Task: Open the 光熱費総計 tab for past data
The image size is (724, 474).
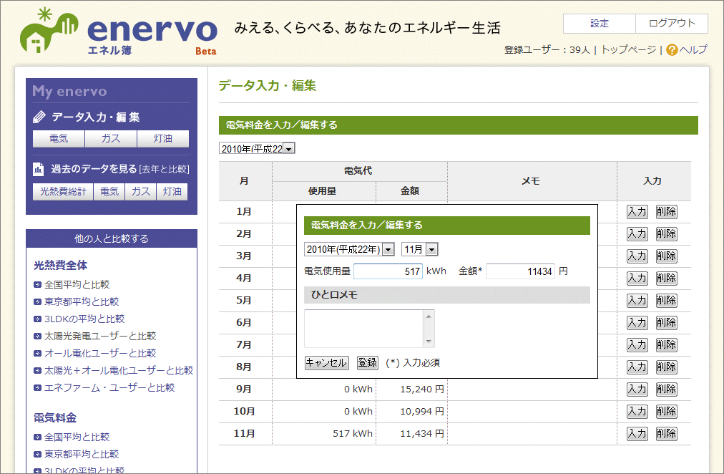Action: pos(63,192)
